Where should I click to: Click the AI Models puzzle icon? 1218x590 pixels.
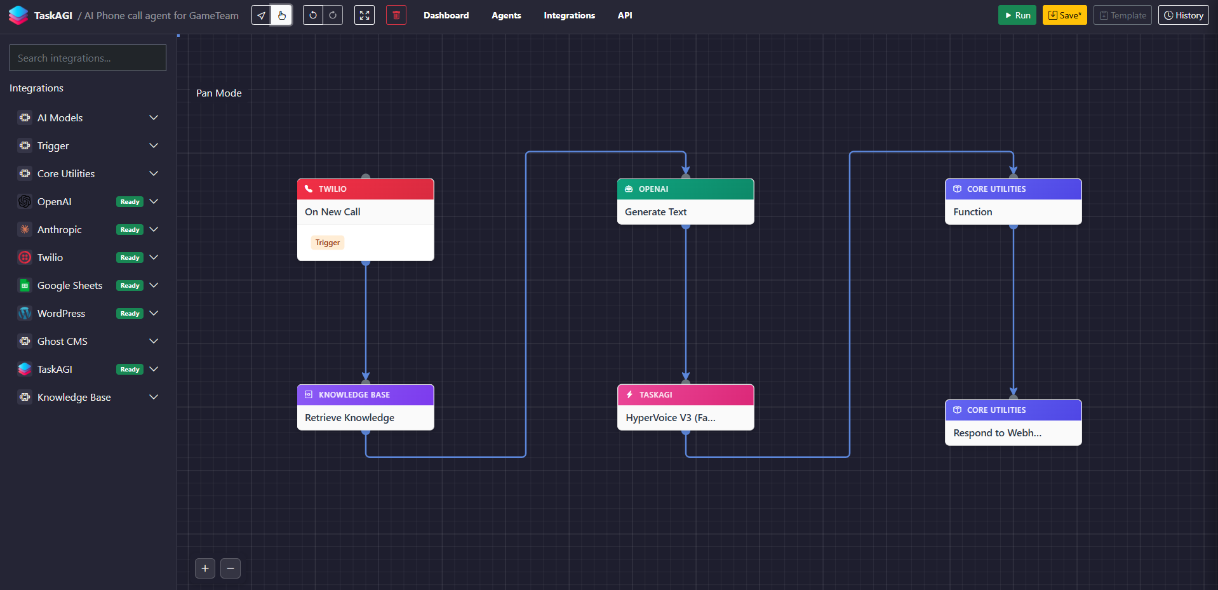[x=25, y=117]
